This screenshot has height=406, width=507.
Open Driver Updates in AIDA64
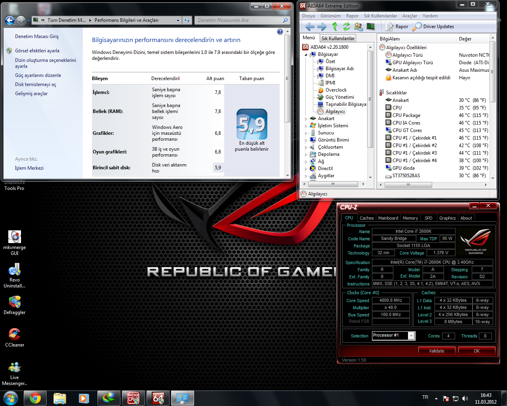click(433, 27)
